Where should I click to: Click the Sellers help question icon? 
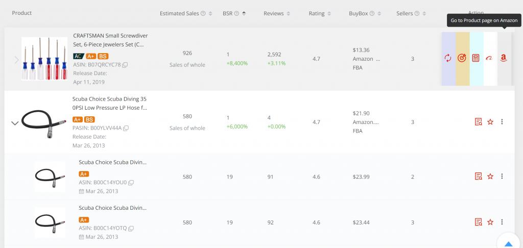417,14
